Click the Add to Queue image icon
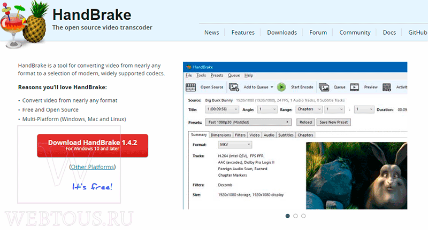Screen dimensions: 428x230 [x=234, y=87]
